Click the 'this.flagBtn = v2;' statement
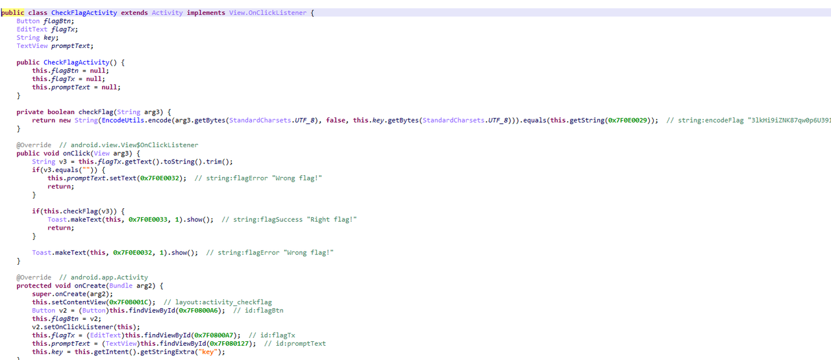This screenshot has height=360, width=831. 68,319
